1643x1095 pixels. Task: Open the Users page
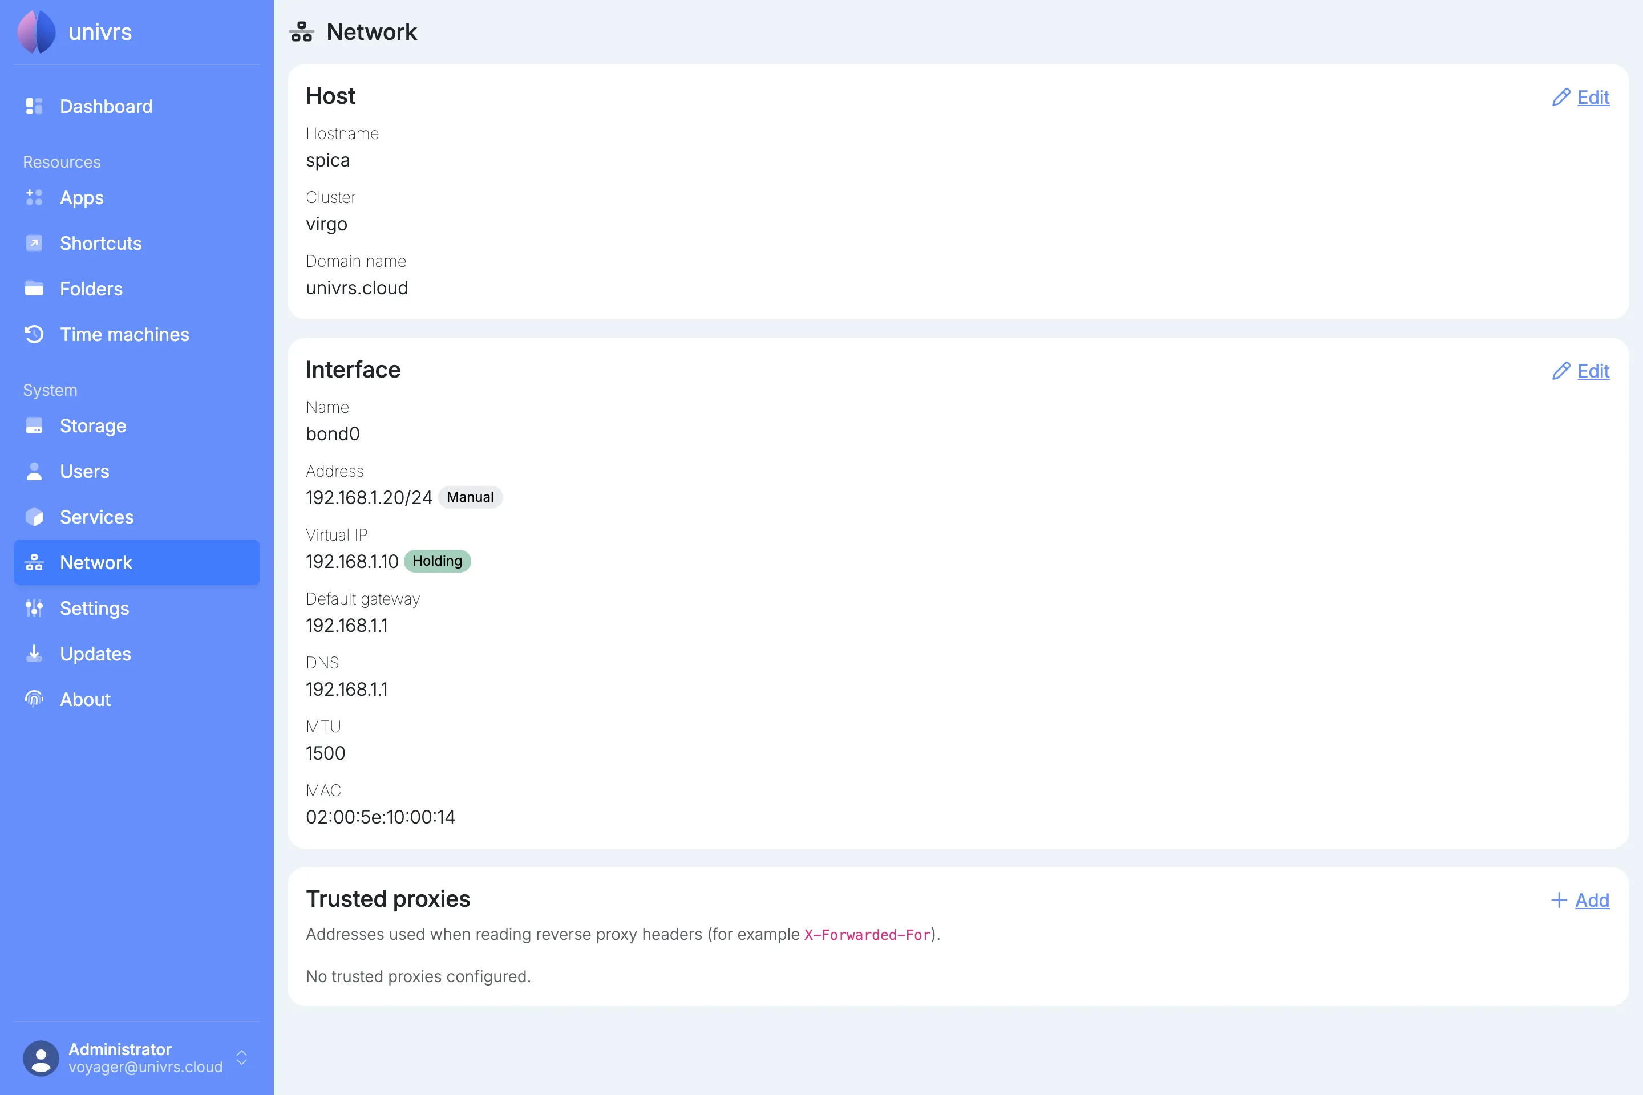[x=137, y=472]
